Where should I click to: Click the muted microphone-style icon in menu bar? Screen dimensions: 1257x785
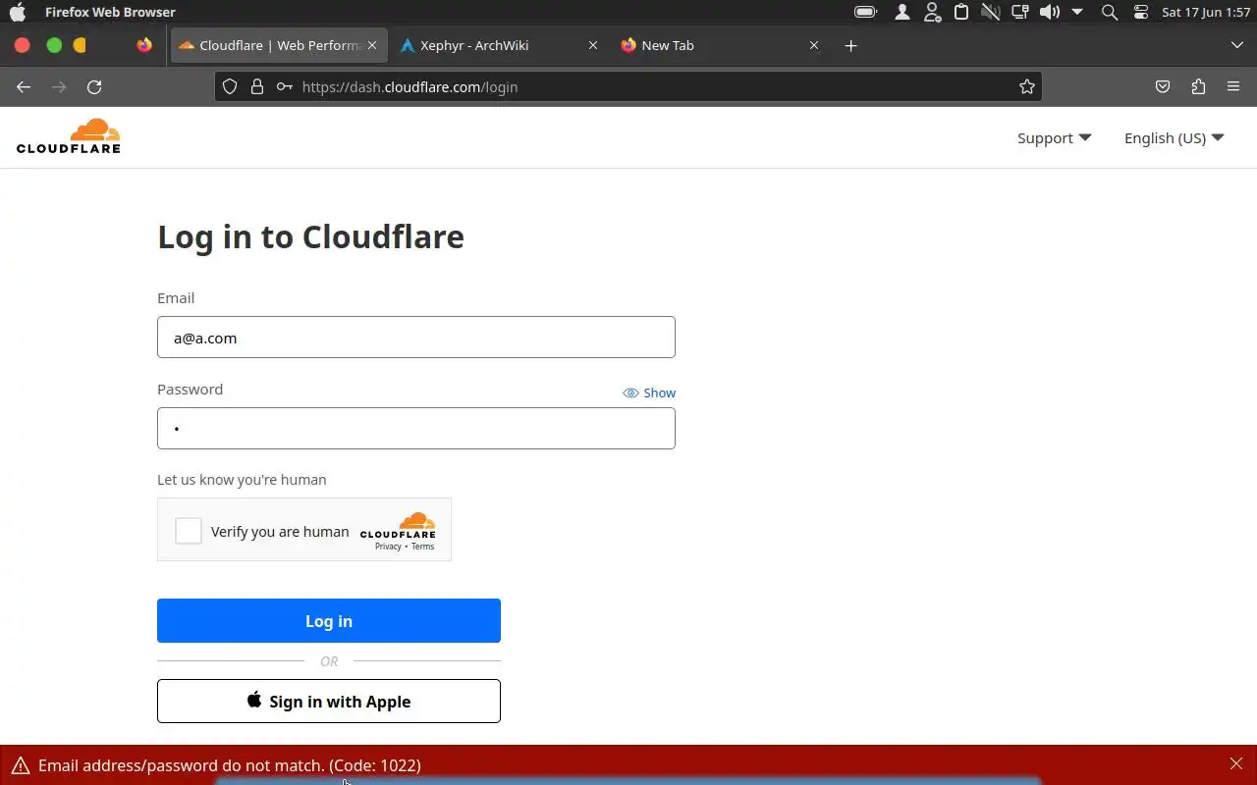(x=991, y=13)
